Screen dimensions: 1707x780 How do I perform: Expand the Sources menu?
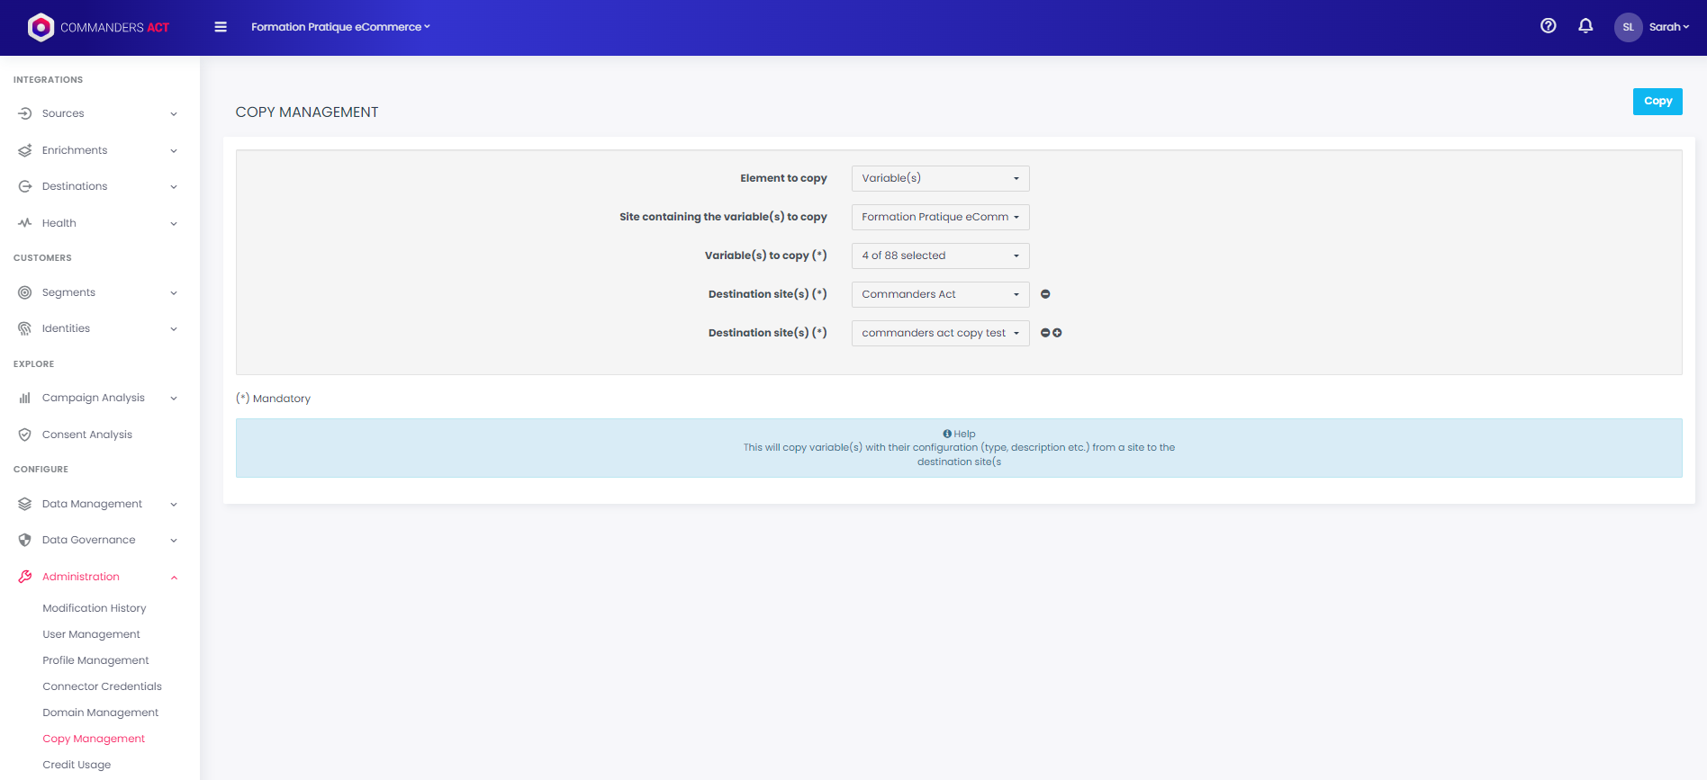pyautogui.click(x=99, y=113)
